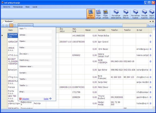156x113 pixels.
Task: Click the blue round icon in Sanja Nikić row
Action: tap(150, 82)
